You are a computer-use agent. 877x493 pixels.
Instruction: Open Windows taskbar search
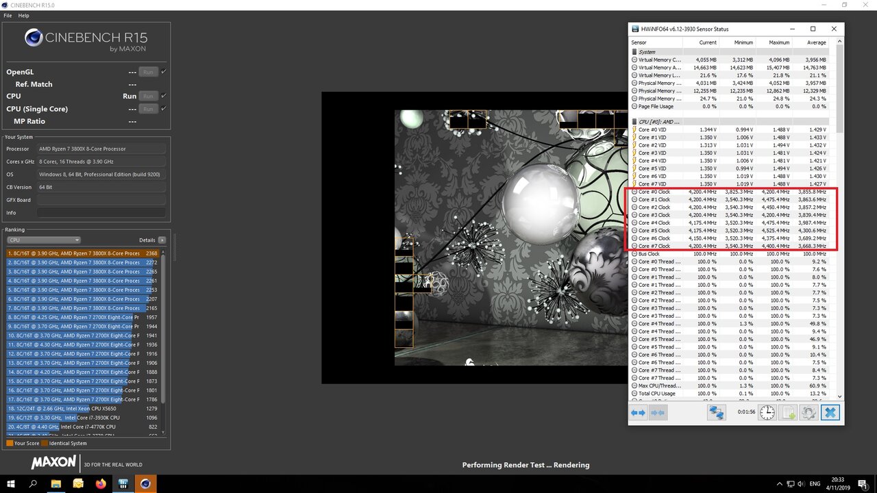point(33,483)
